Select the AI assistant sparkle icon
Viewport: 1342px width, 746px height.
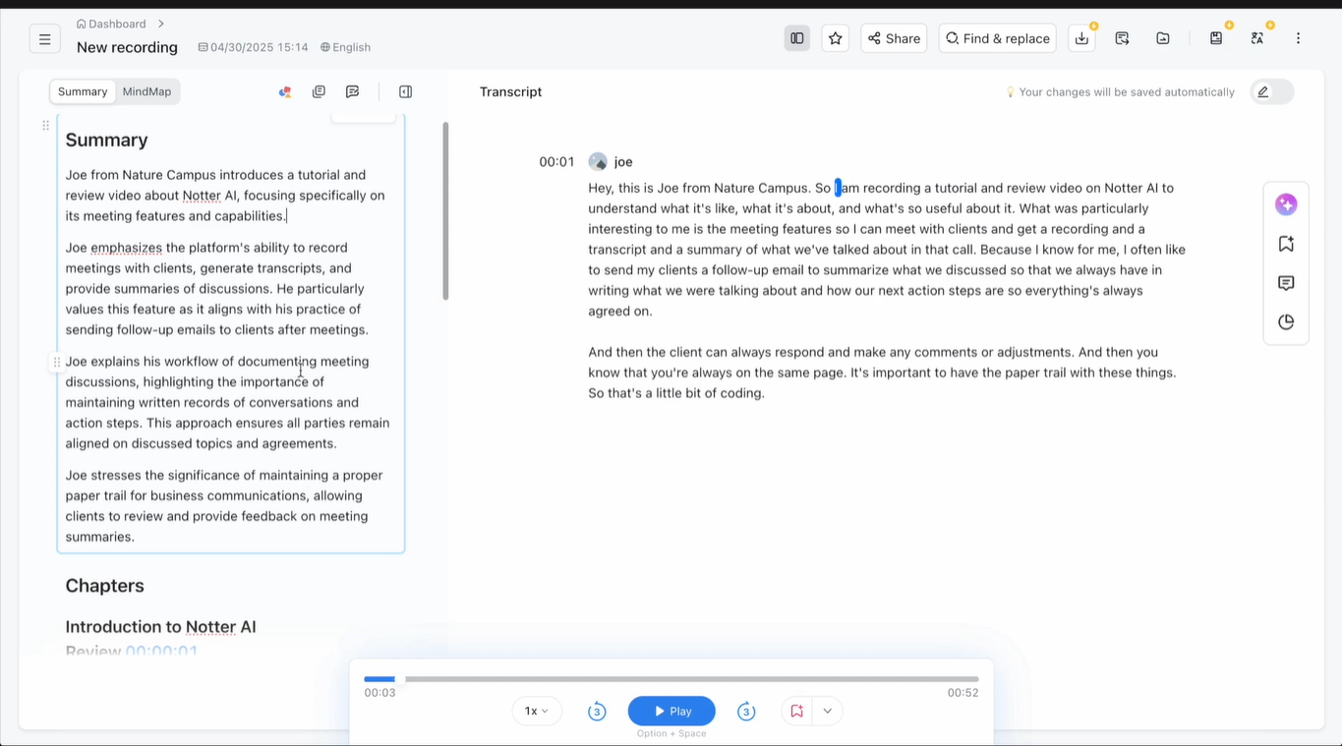1286,204
